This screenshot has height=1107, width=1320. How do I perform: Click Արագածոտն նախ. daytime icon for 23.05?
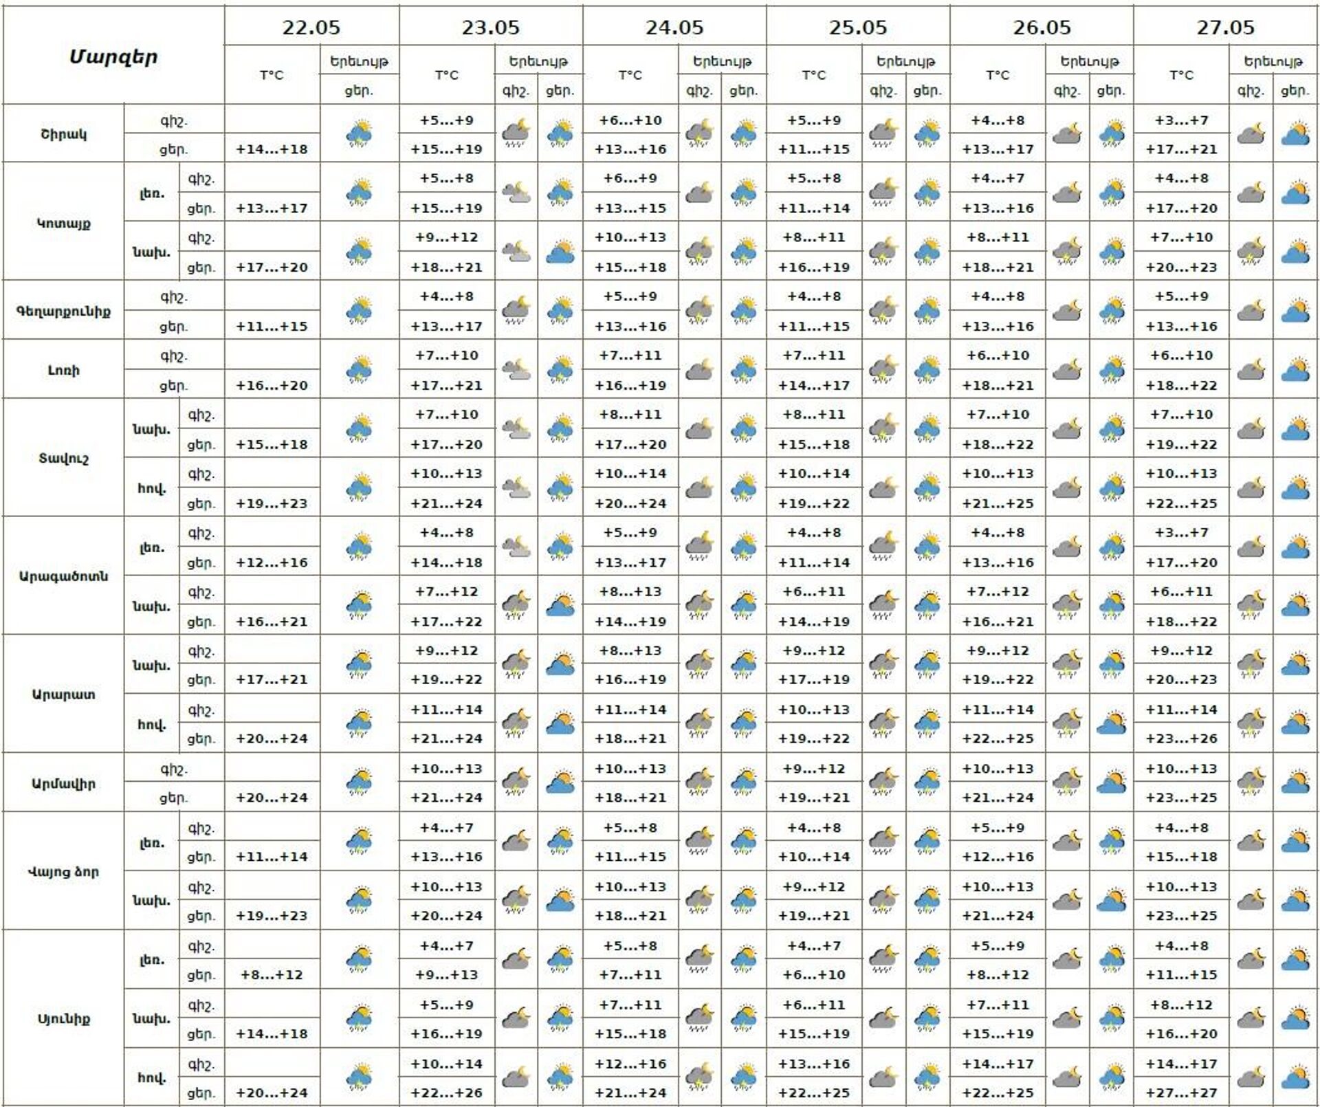click(x=560, y=606)
